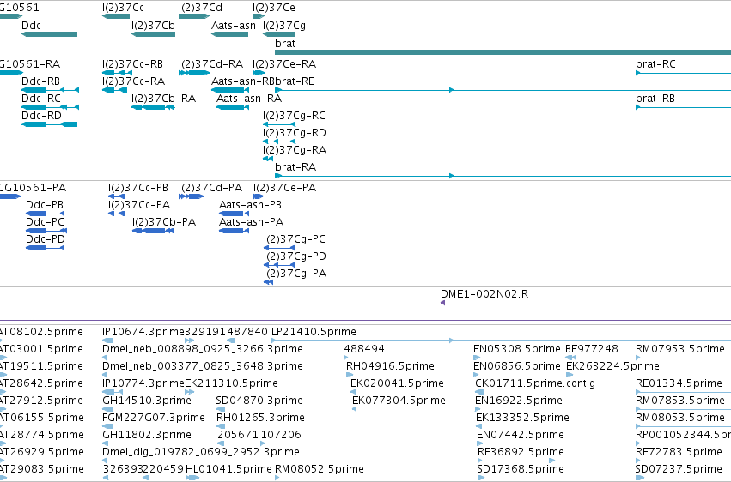The width and height of the screenshot is (731, 482).
Task: Select the EK020041.5prime EST label
Action: (397, 383)
